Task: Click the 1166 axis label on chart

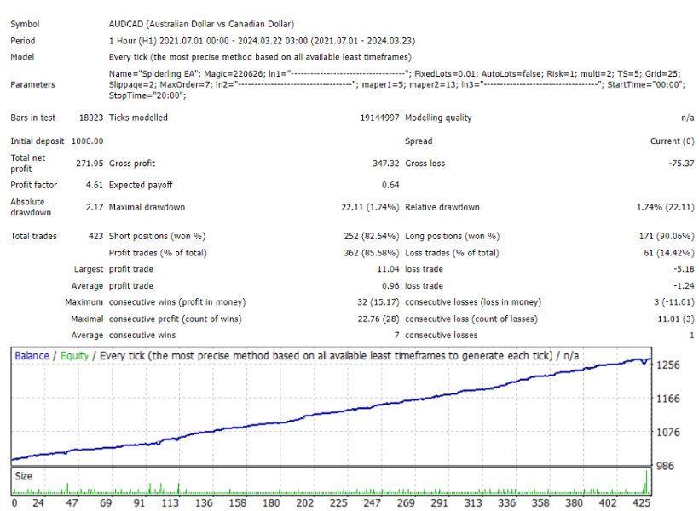Action: [668, 399]
